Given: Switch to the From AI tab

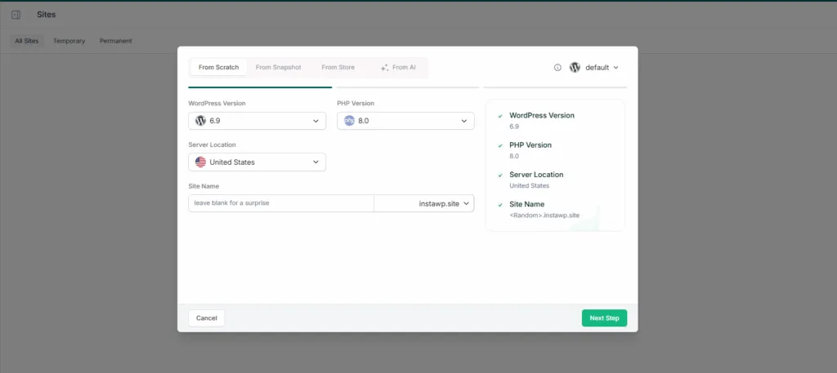Looking at the screenshot, I should pos(398,68).
